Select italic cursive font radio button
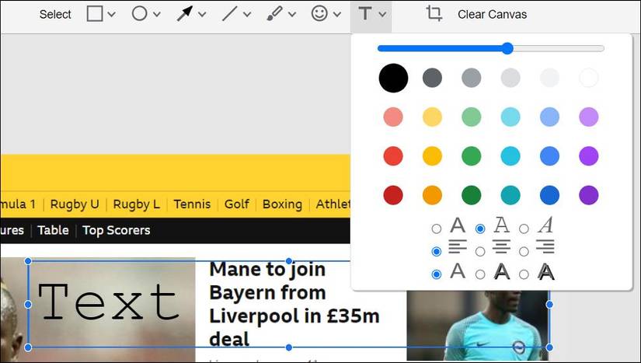 tap(524, 229)
